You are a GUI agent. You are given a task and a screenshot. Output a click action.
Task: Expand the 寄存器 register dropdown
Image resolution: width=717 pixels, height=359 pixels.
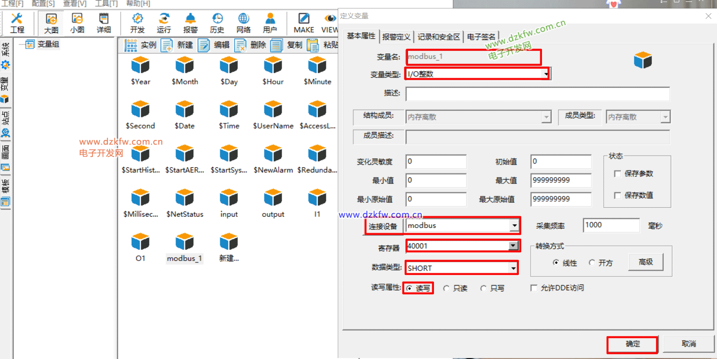[513, 246]
